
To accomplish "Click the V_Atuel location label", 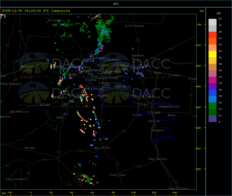I will [132, 95].
